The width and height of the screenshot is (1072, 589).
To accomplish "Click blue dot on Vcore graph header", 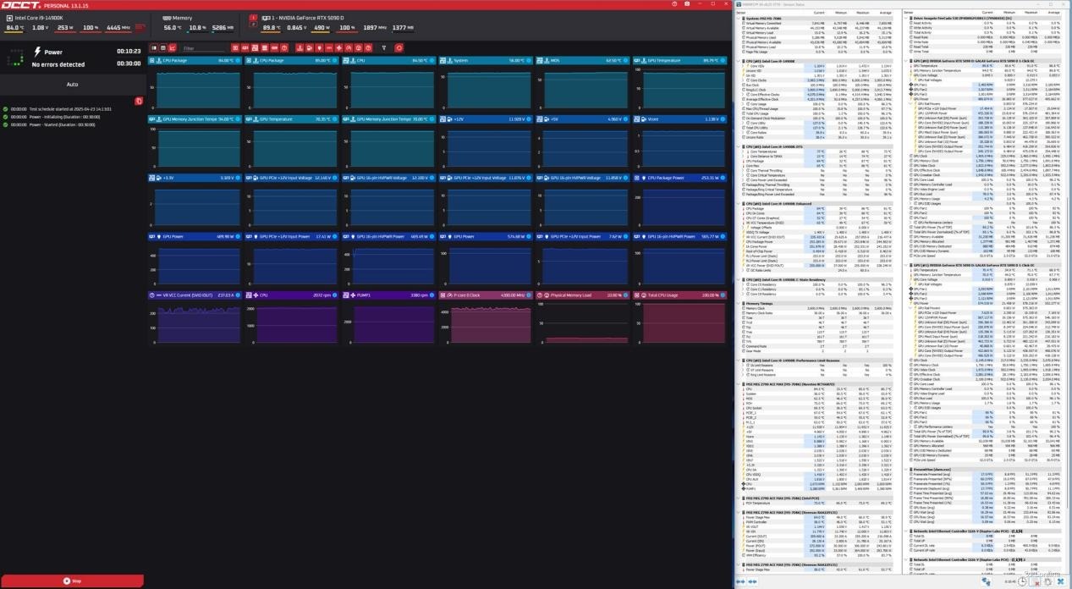I will click(722, 119).
